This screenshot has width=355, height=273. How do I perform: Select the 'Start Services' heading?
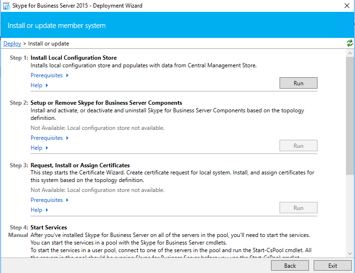tap(49, 227)
